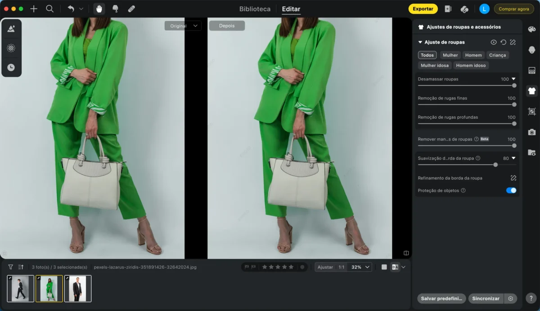
Task: Toggle Proteção de objetos switch
Action: (x=511, y=191)
